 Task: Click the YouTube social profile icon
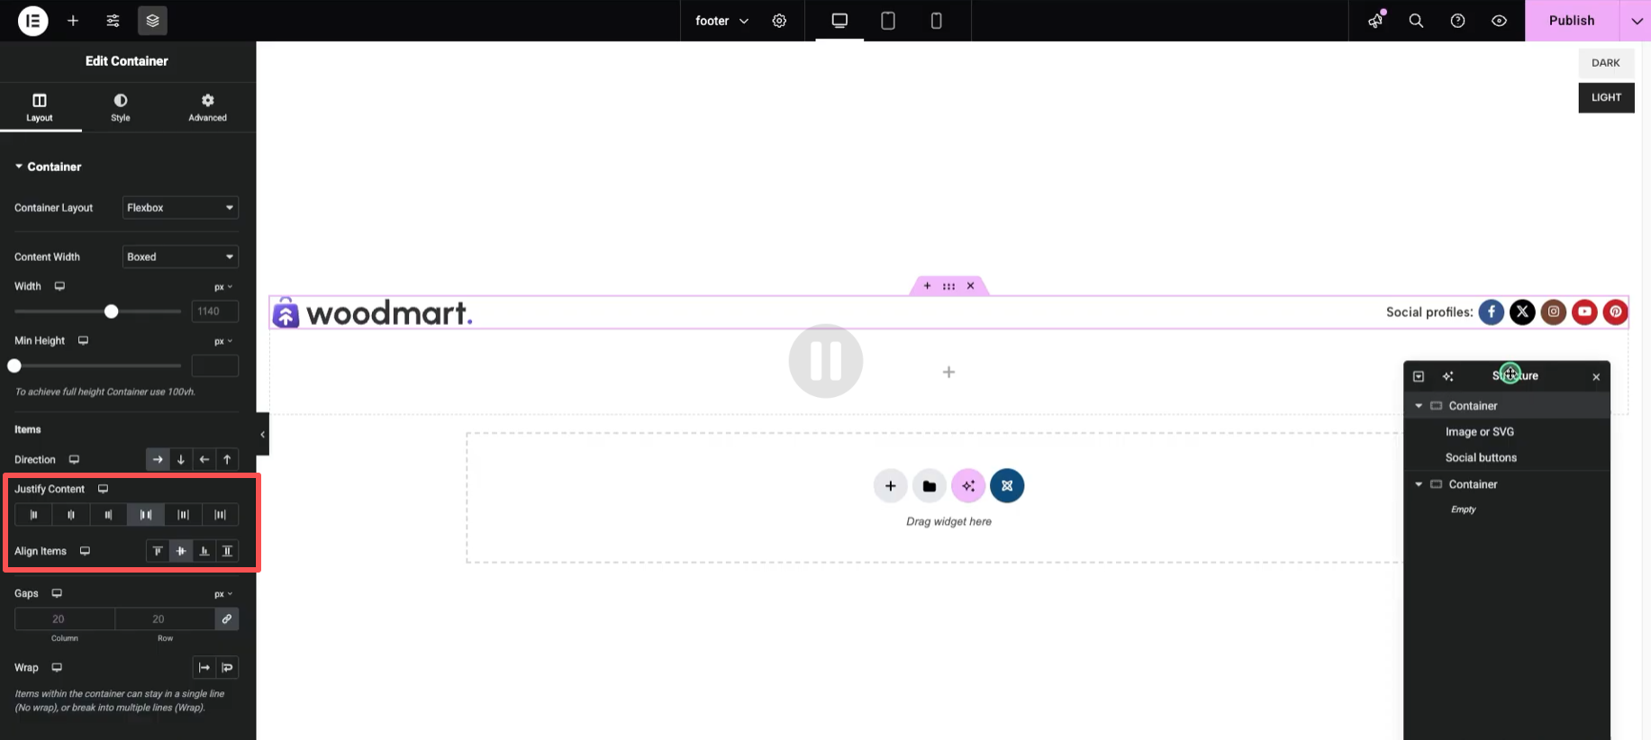tap(1584, 312)
